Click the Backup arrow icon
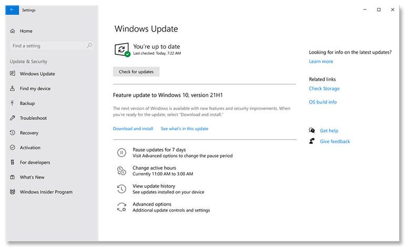The width and height of the screenshot is (405, 247). pos(13,103)
